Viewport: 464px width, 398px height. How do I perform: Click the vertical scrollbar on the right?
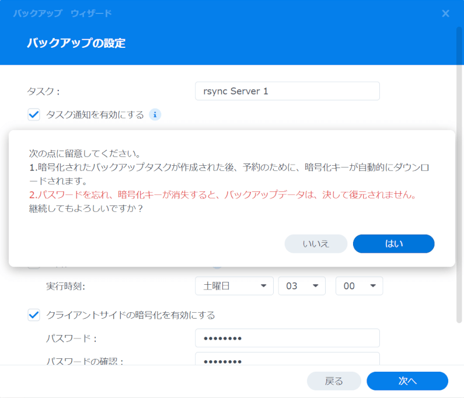459,174
